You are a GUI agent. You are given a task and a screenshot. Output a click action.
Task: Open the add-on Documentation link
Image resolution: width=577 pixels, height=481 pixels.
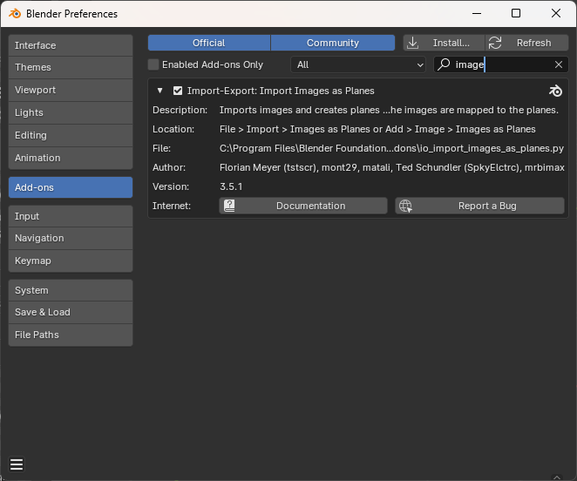302,206
